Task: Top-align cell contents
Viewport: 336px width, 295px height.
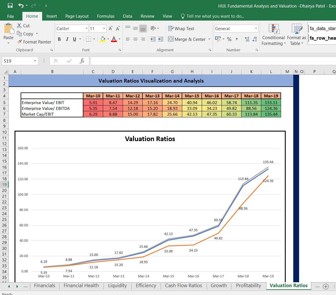Action: tap(128, 28)
